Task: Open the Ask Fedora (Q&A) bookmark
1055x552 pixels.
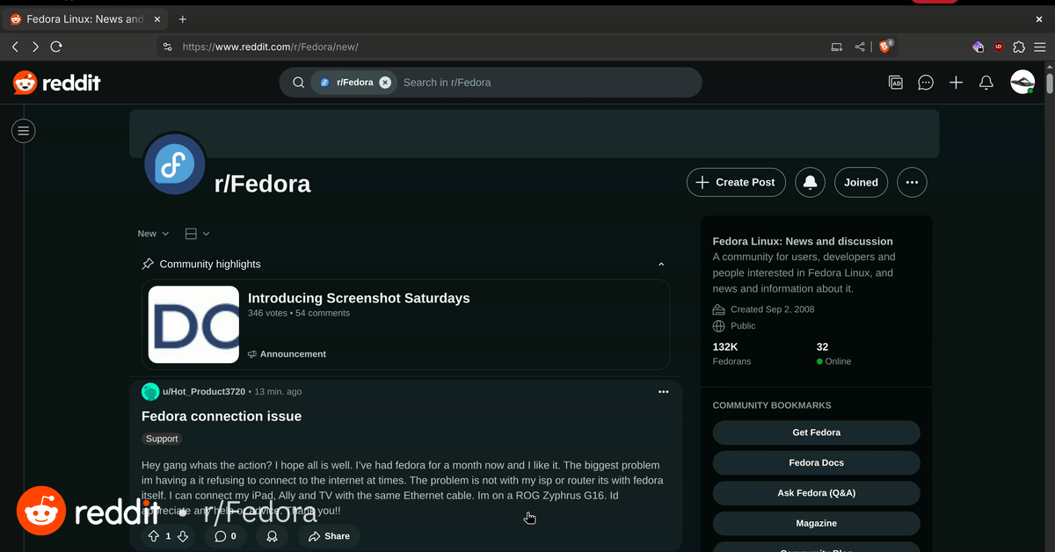Action: click(x=816, y=493)
